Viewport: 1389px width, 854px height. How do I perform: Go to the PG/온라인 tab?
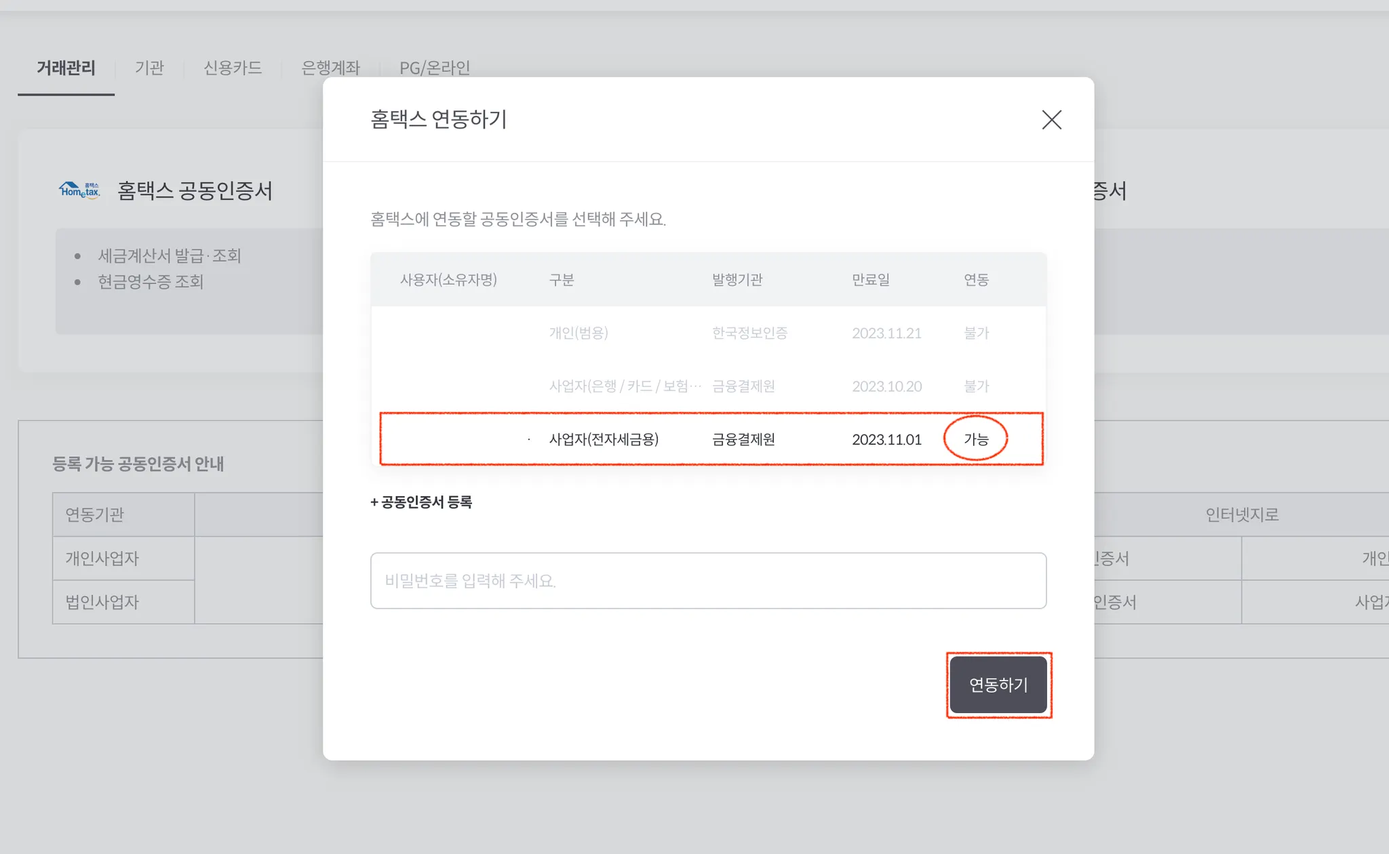434,68
